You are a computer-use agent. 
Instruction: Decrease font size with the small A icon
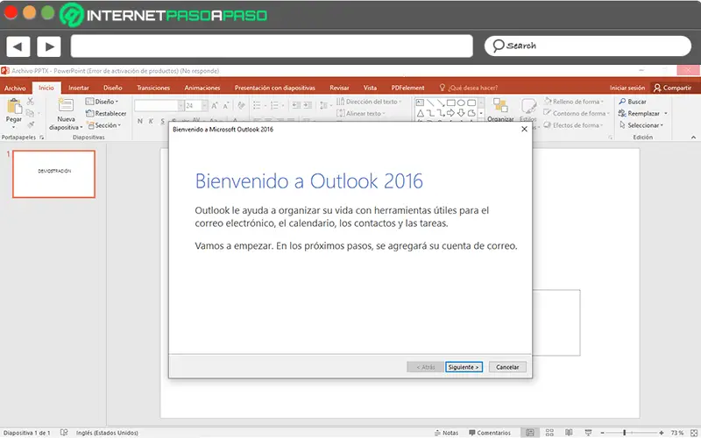click(x=226, y=106)
